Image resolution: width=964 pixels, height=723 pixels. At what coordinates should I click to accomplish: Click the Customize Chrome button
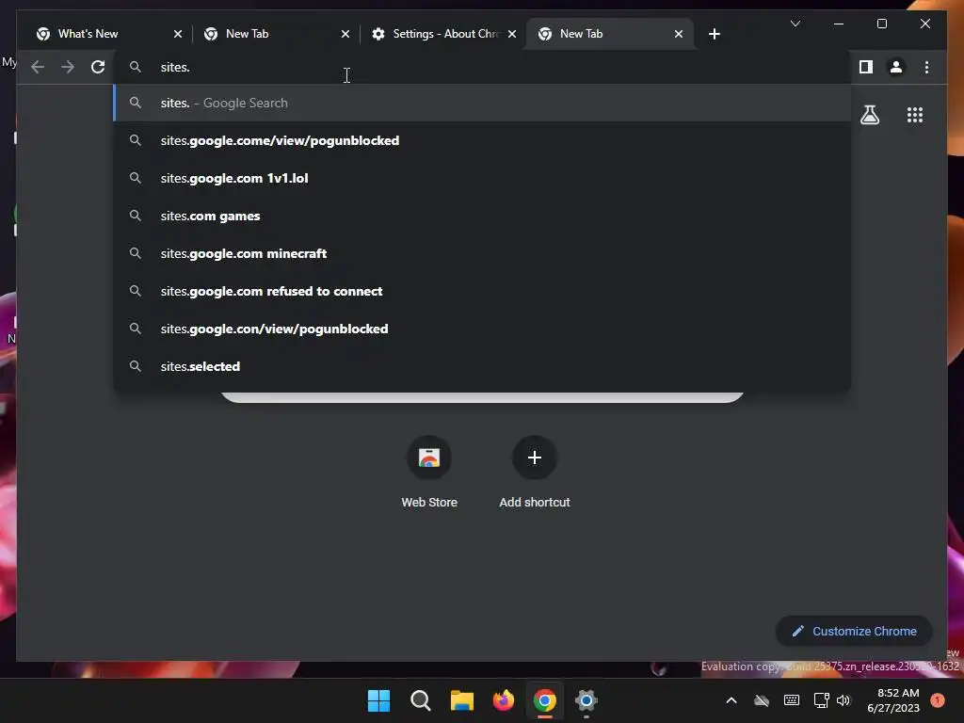pyautogui.click(x=854, y=632)
